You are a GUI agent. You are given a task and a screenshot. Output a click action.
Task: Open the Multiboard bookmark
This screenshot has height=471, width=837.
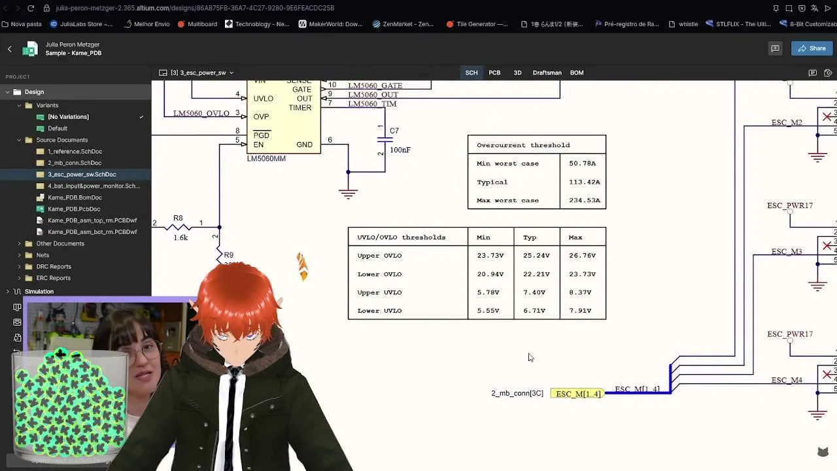click(x=197, y=24)
